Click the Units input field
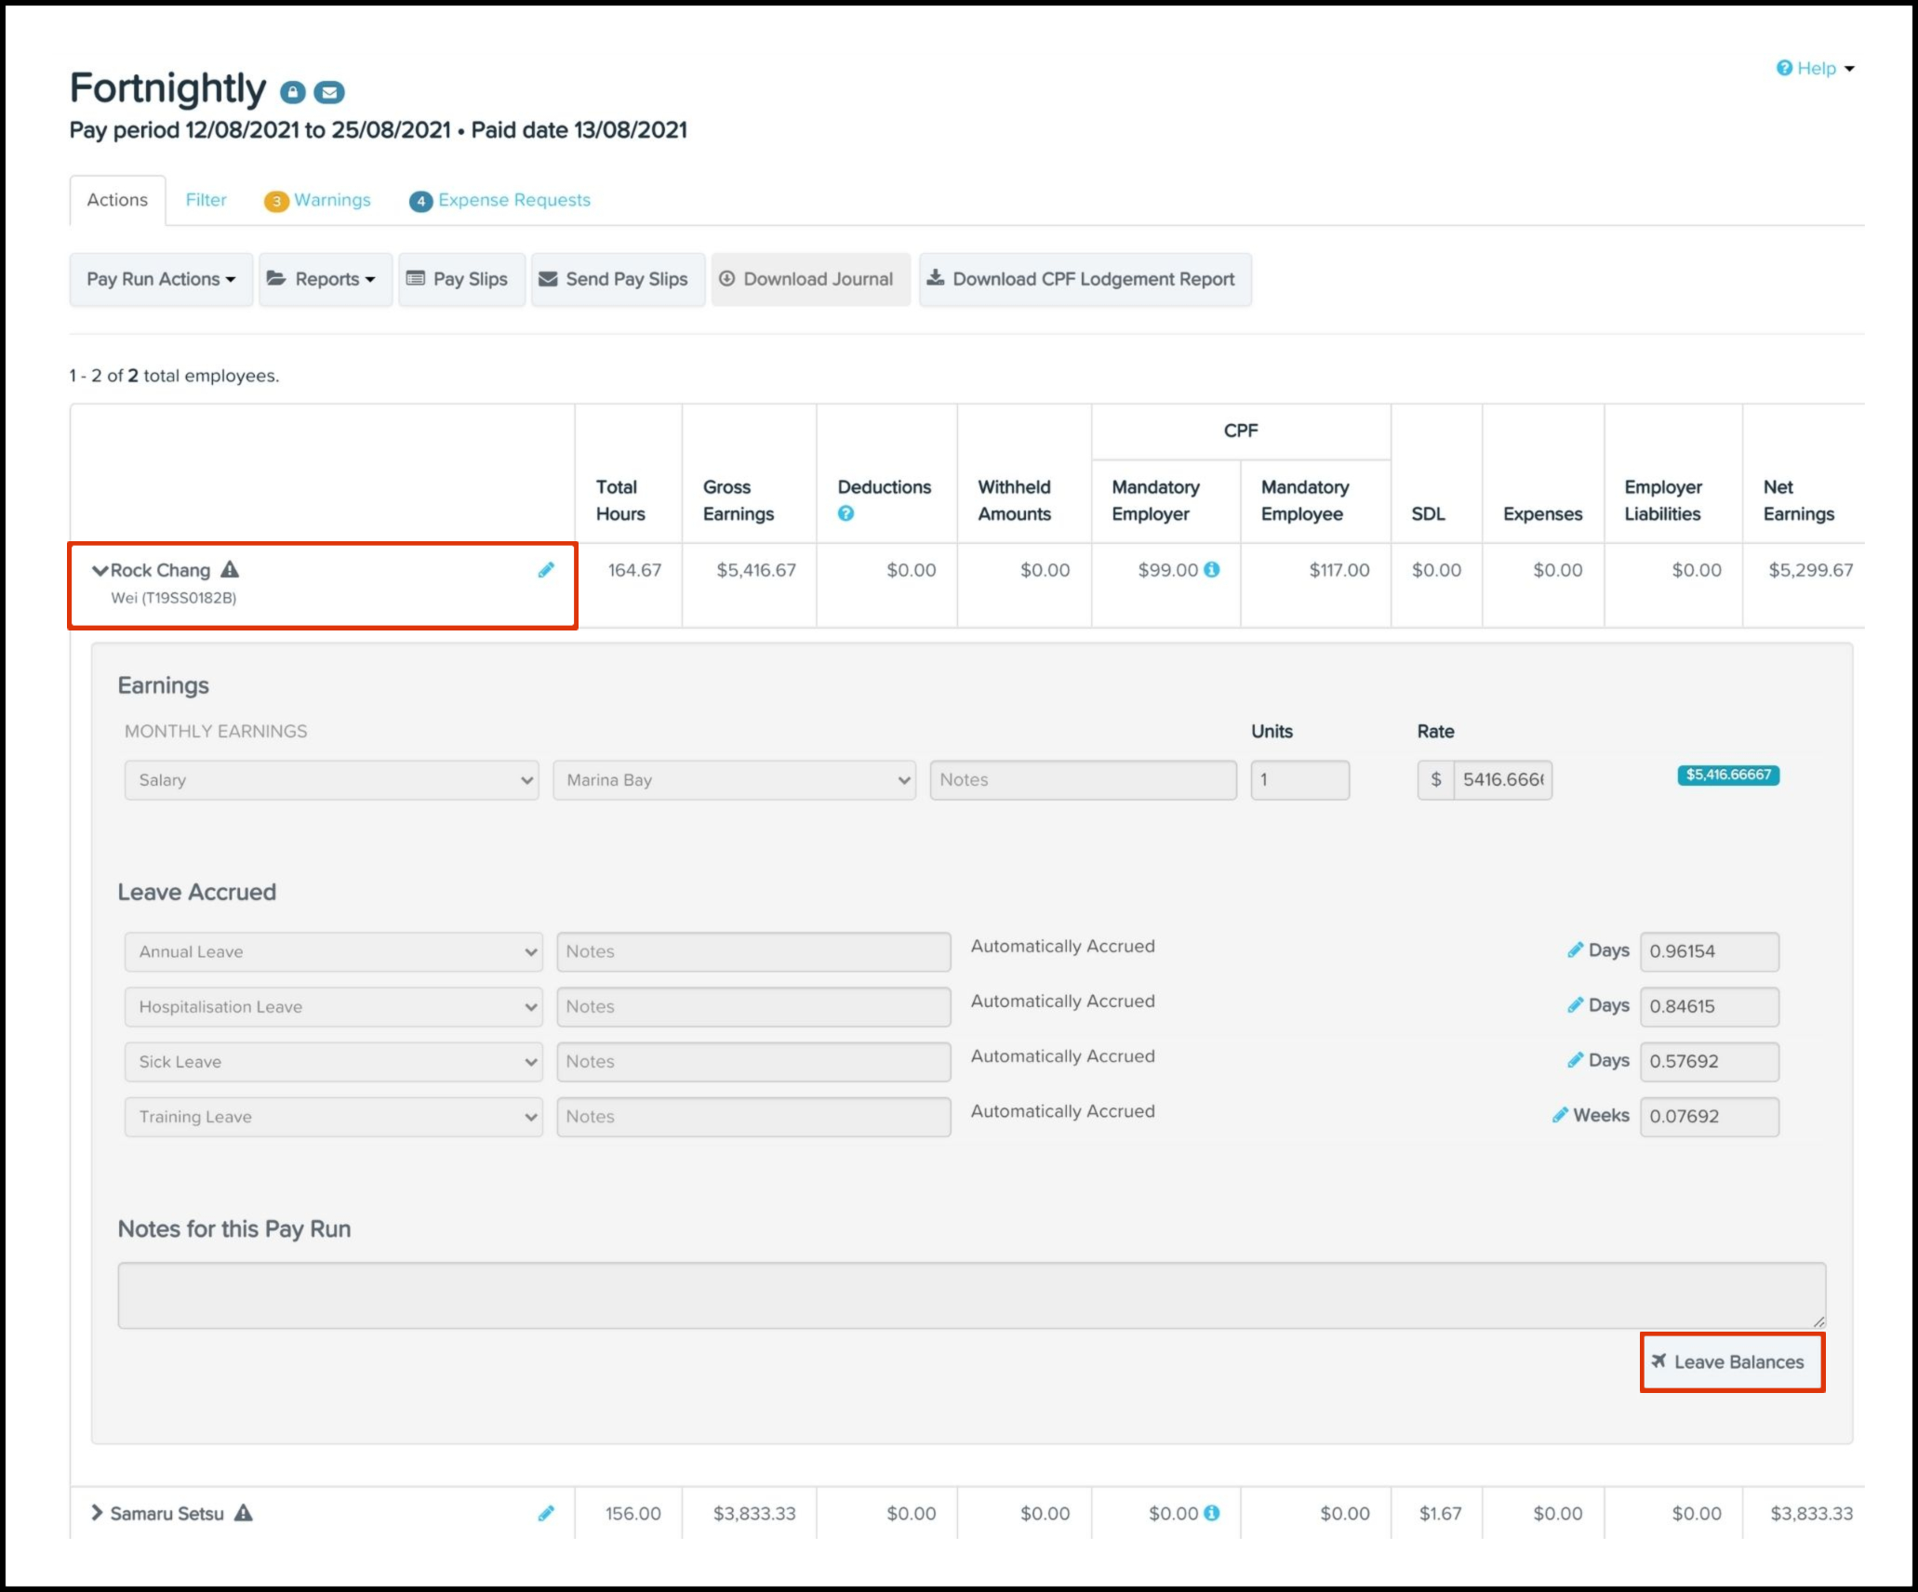 pyautogui.click(x=1300, y=780)
